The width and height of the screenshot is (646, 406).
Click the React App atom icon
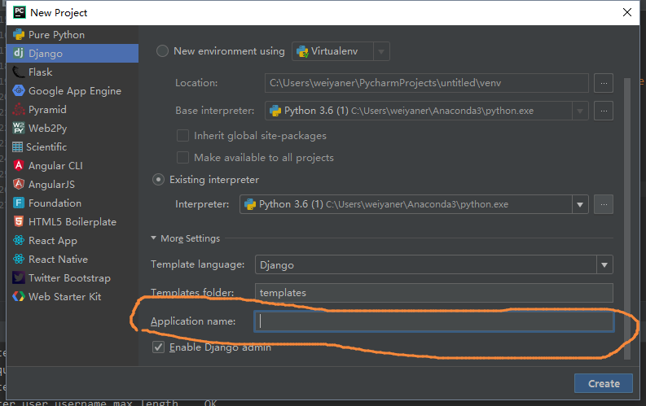(19, 240)
